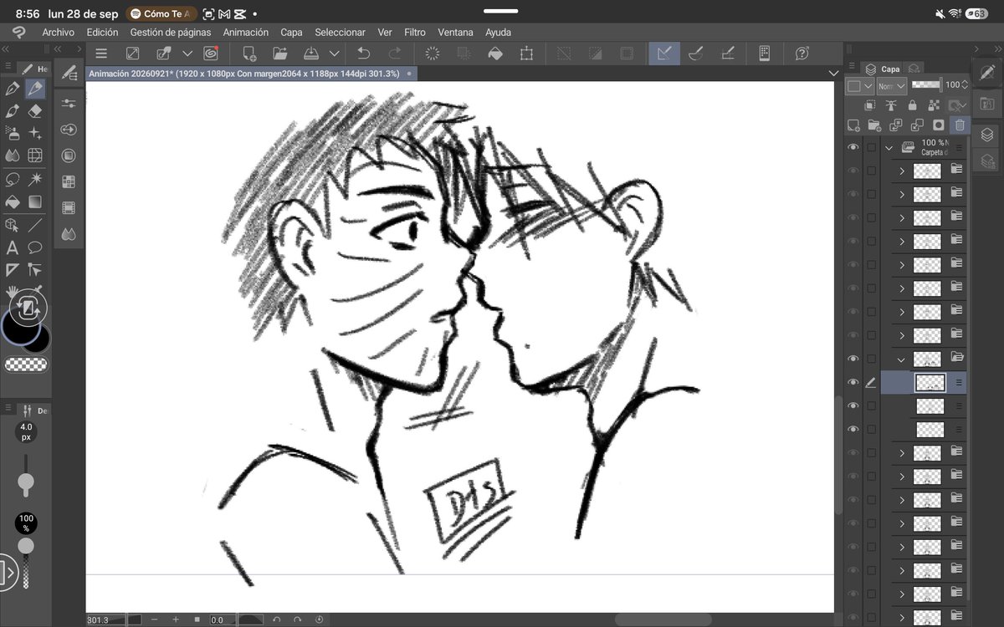
Task: Select the Brush tool
Action: pos(13,111)
